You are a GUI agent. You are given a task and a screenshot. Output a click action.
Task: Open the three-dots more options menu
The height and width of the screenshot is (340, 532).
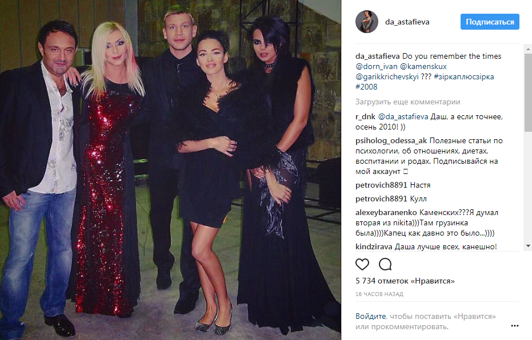(x=514, y=326)
